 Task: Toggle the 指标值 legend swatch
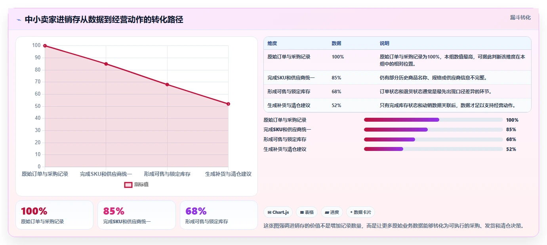click(128, 185)
